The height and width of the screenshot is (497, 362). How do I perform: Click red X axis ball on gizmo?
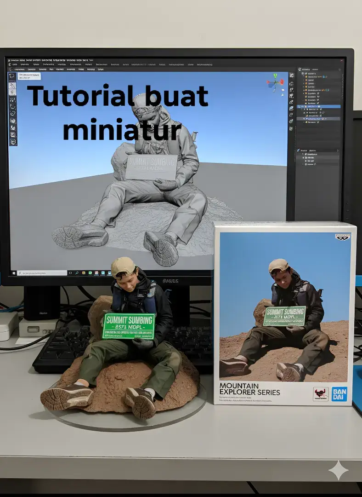click(282, 82)
